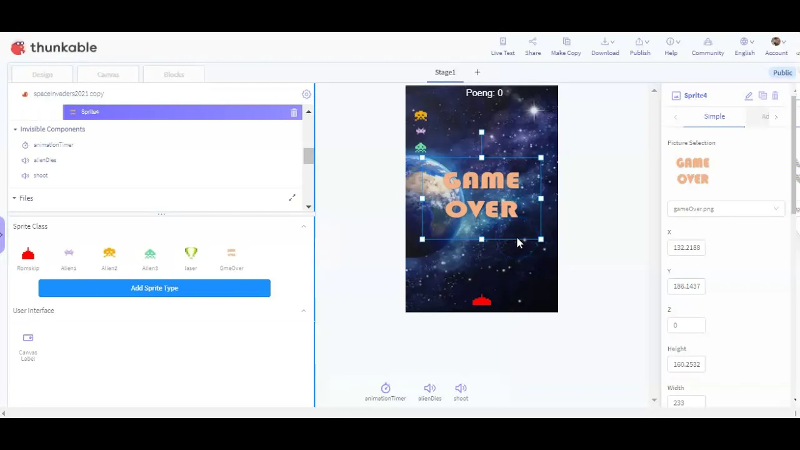
Task: Select alienDies sound in component tree
Action: (44, 160)
